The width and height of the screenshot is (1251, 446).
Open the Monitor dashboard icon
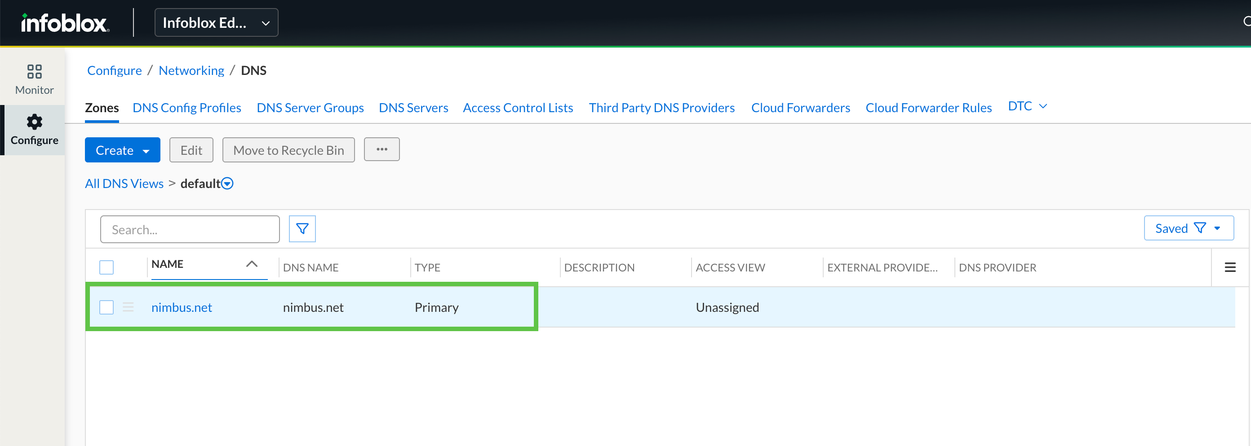34,72
